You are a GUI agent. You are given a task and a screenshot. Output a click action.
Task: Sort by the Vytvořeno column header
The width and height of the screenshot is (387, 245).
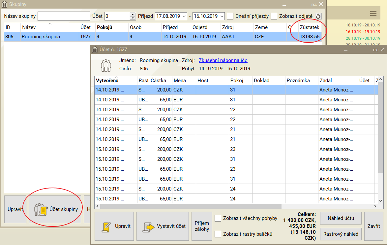tap(107, 81)
